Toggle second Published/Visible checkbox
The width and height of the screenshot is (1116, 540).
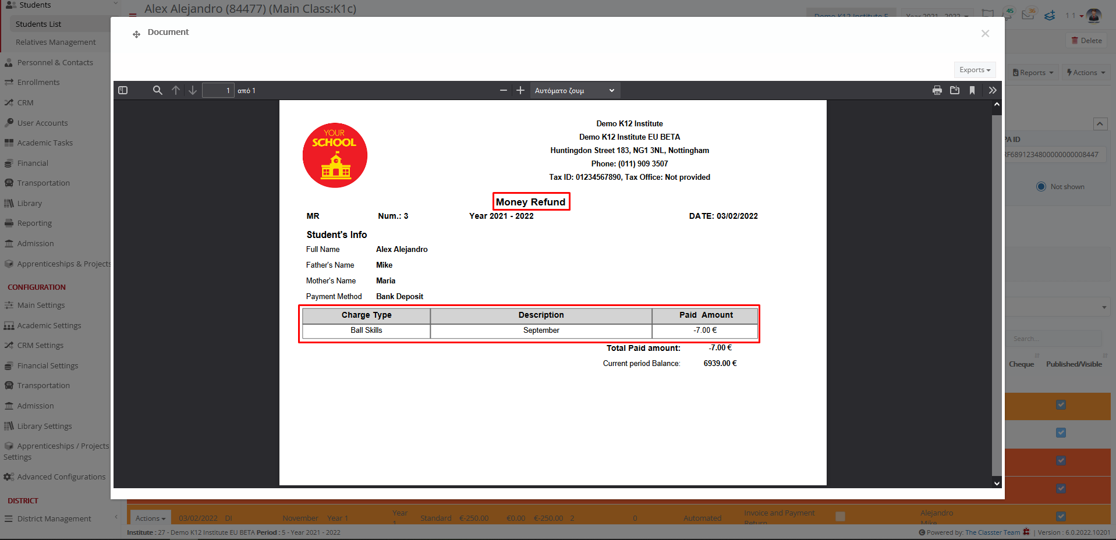pyautogui.click(x=1061, y=432)
